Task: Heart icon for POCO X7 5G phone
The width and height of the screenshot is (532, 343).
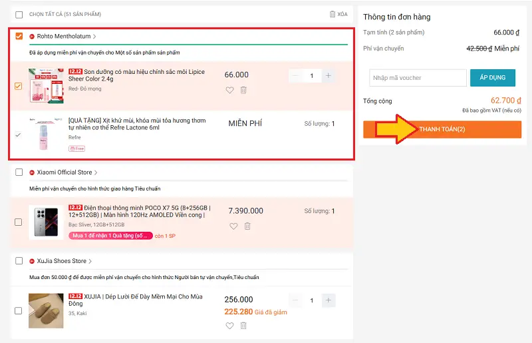Action: click(x=233, y=226)
